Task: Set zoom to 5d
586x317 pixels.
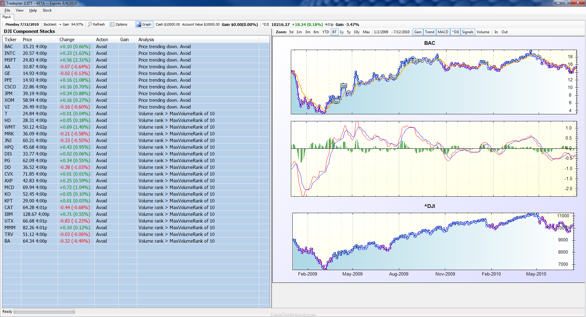Action: pyautogui.click(x=291, y=32)
